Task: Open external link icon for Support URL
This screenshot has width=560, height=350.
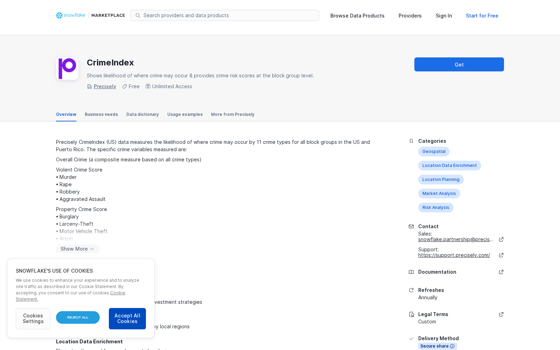Action: [501, 255]
